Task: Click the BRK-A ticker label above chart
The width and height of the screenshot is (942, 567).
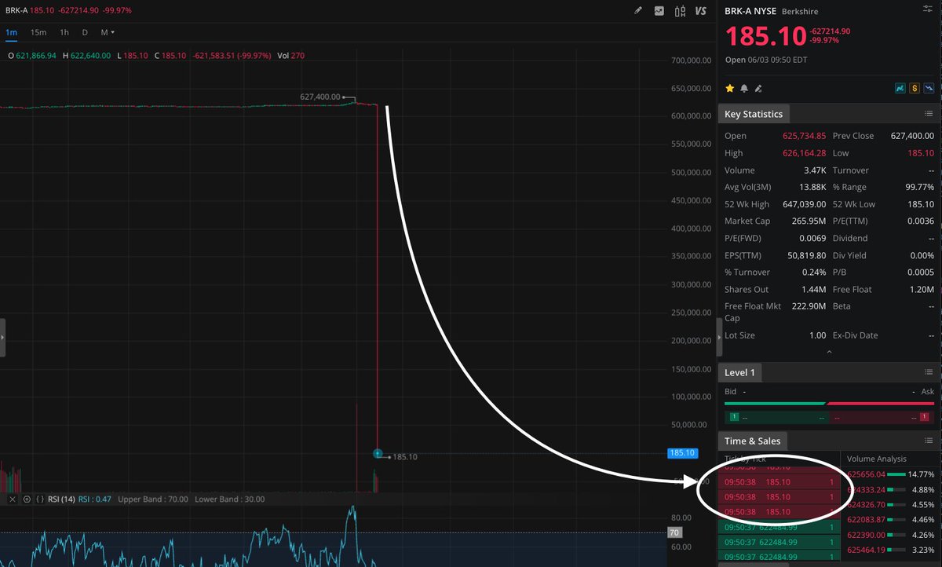Action: tap(16, 11)
